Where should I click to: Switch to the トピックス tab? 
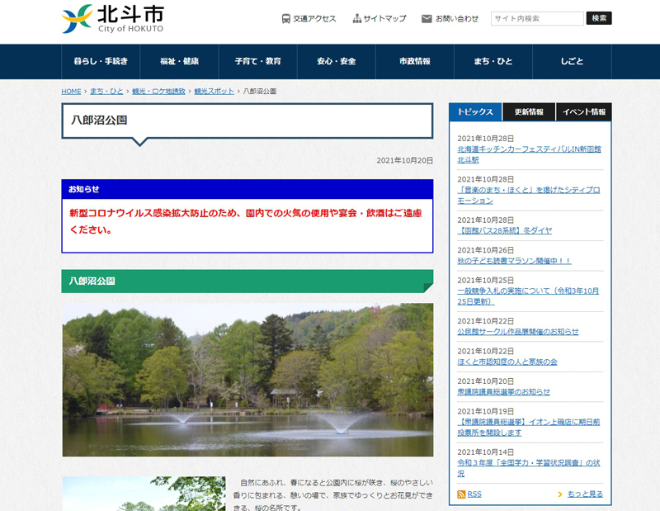coord(475,112)
